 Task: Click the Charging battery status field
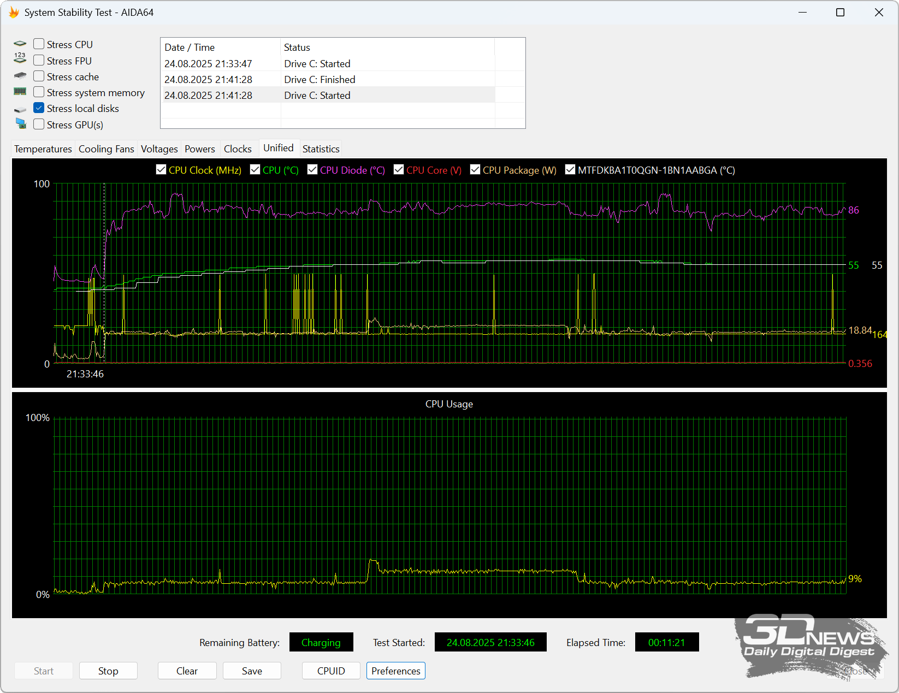tap(321, 642)
